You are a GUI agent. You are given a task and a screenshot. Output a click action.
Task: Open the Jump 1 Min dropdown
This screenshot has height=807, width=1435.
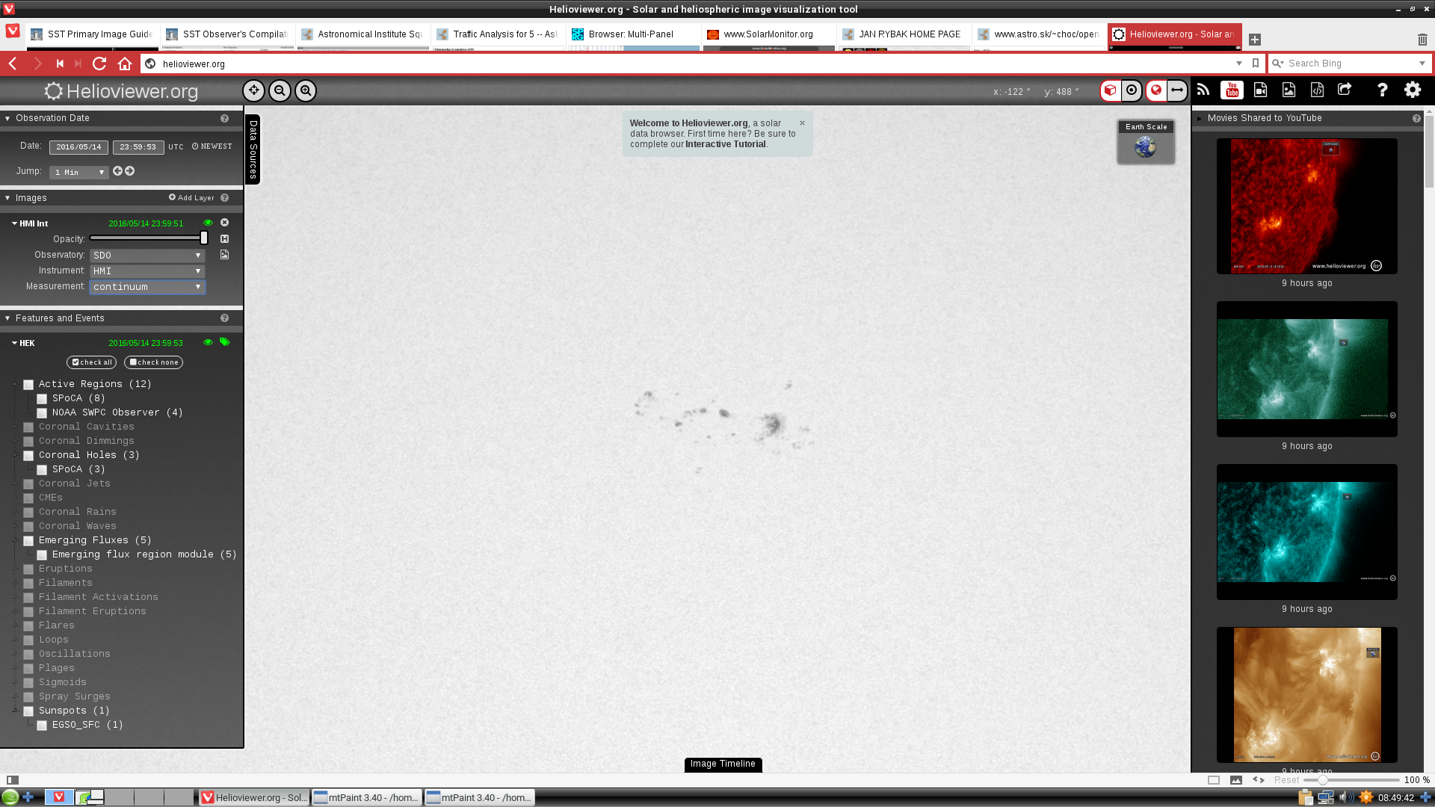79,173
